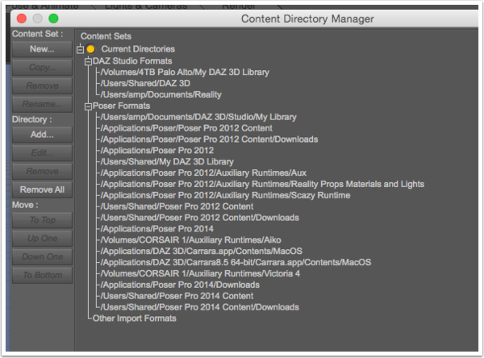Screen dimensions: 484x358
Task: Select Current Directories content set
Action: point(138,49)
